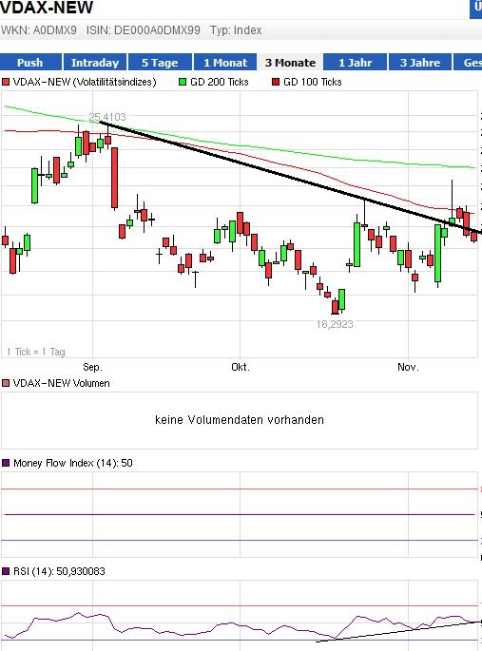Click the ISIN: DE000A0DMX99 text
Screen dimensions: 482x651
click(144, 30)
